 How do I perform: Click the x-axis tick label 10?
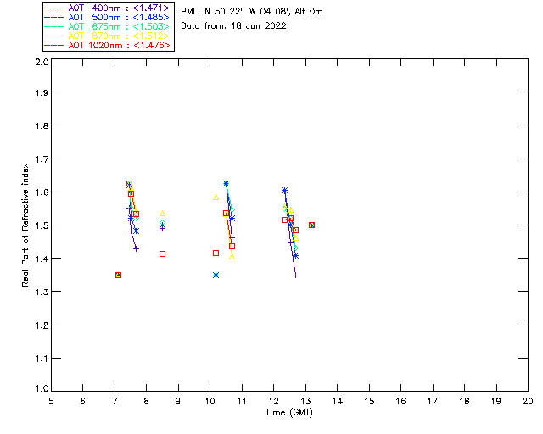pos(210,402)
